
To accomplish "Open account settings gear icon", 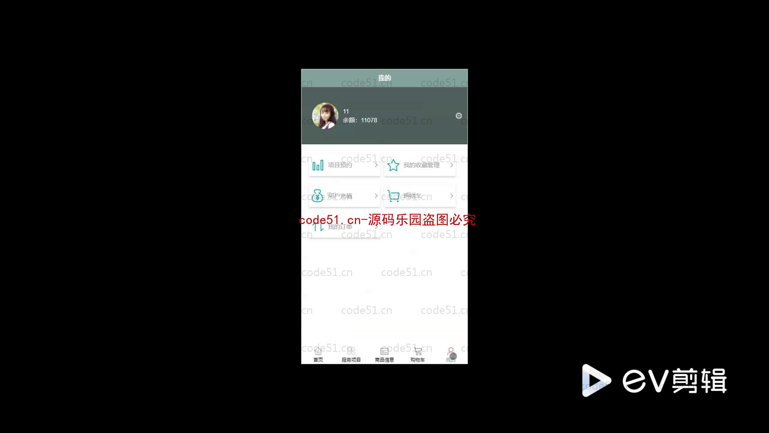I will (x=458, y=115).
